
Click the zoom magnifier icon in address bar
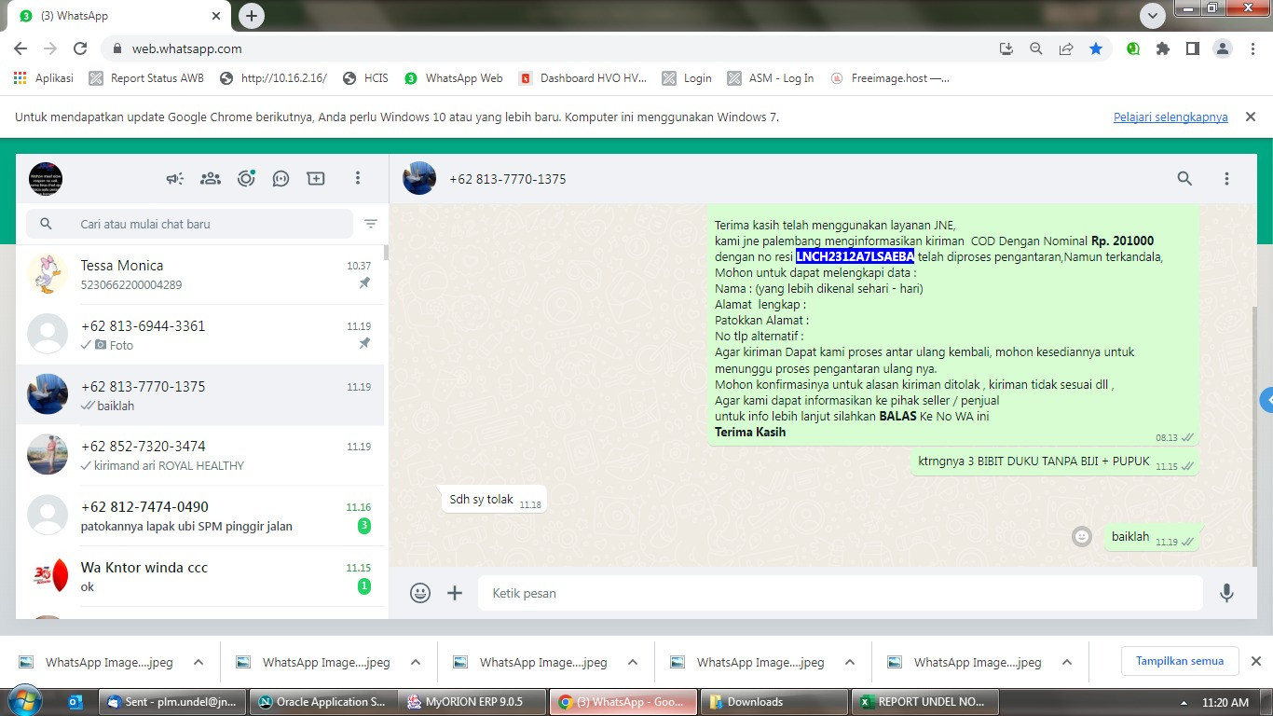click(1036, 48)
